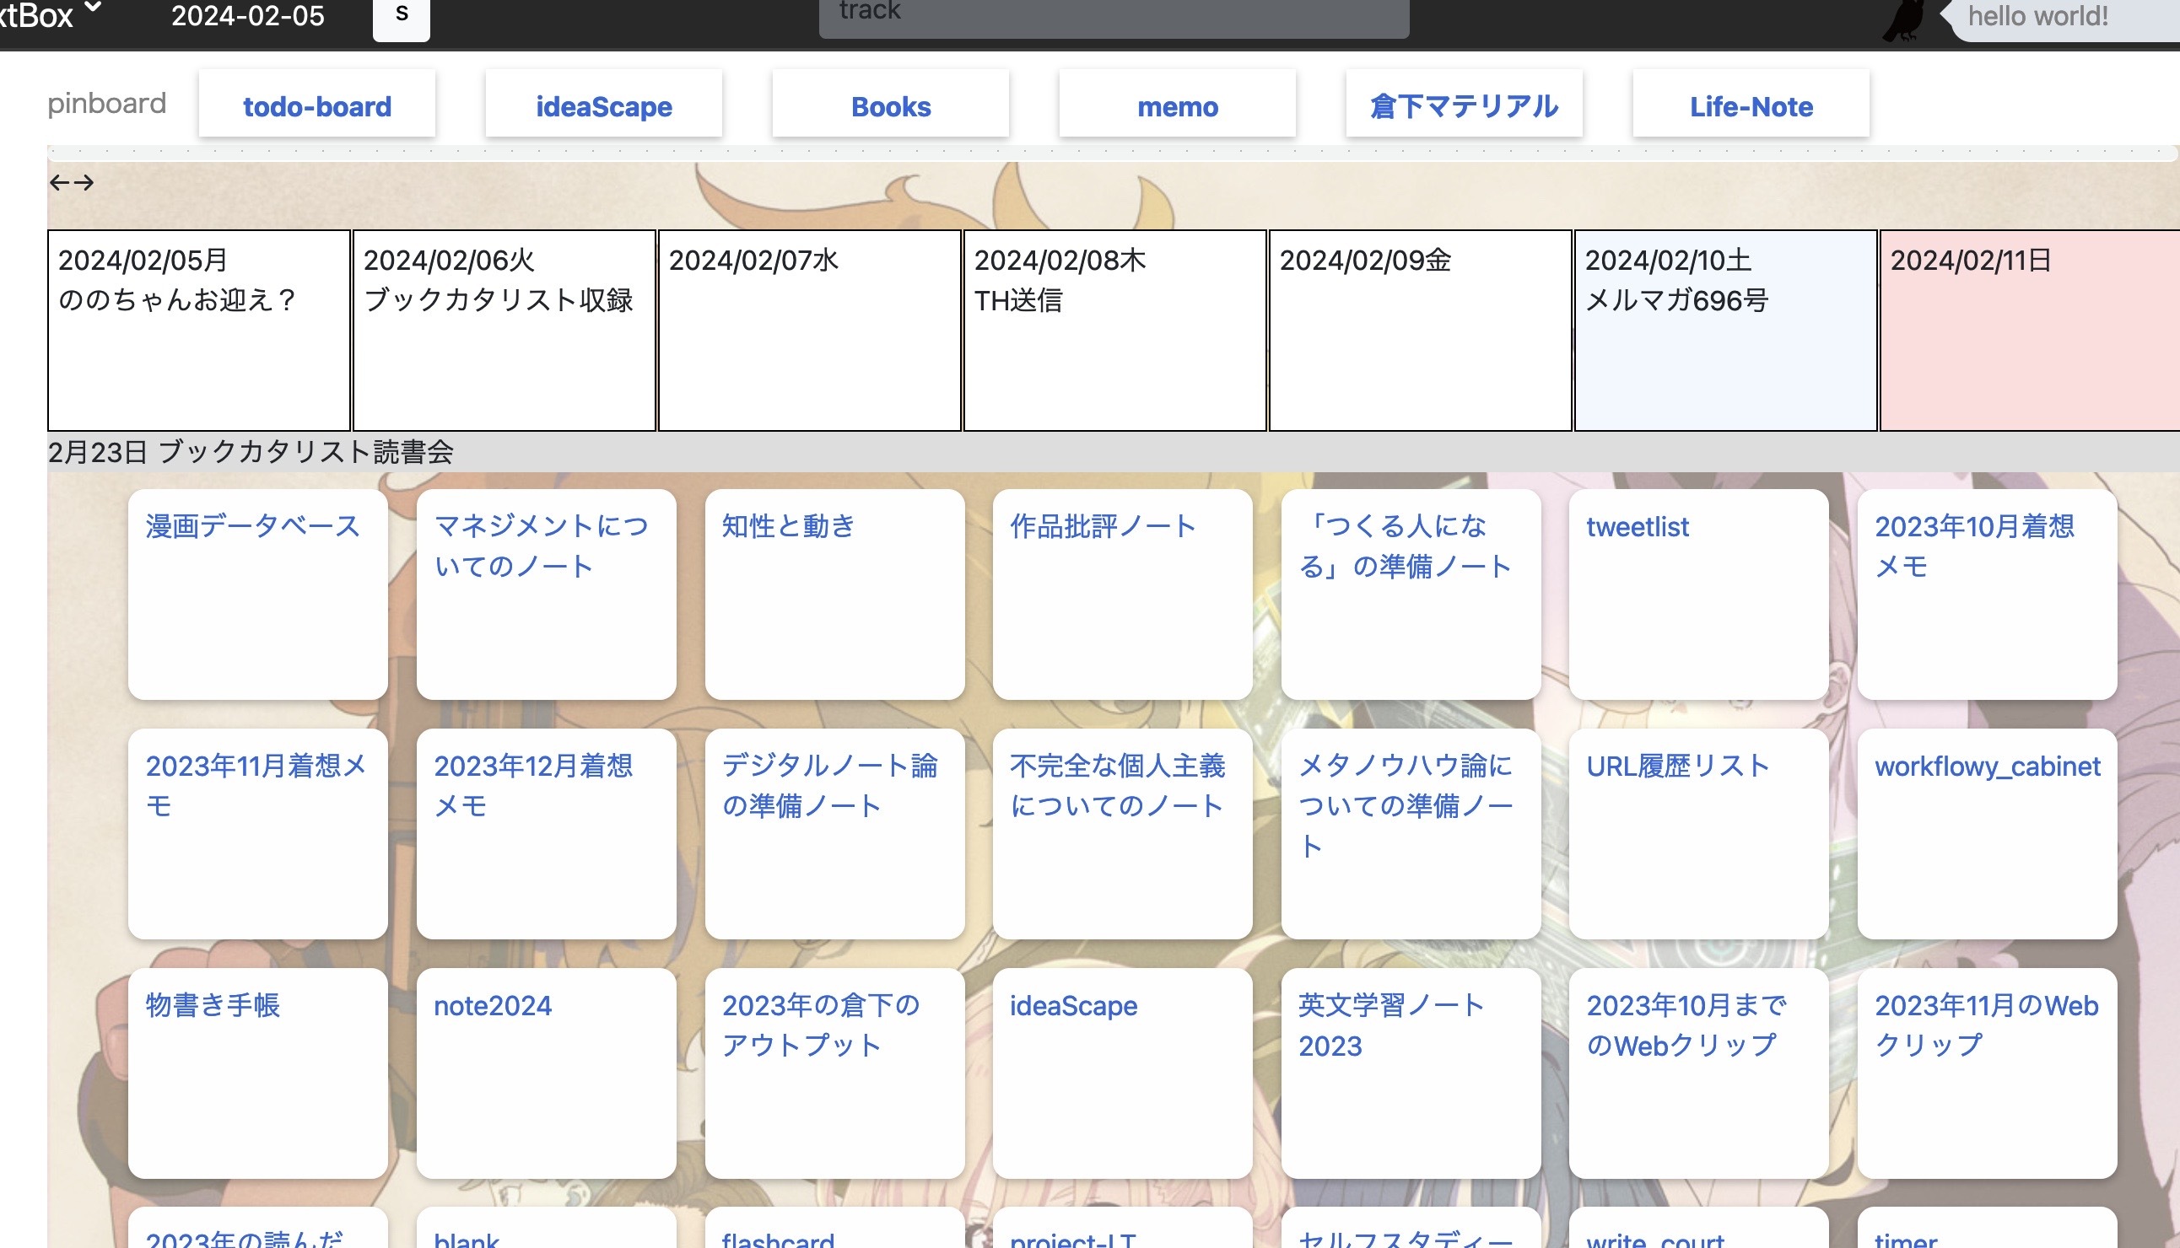Viewport: 2180px width, 1248px height.
Task: Open the Life-Note pinboard tab
Action: point(1751,106)
